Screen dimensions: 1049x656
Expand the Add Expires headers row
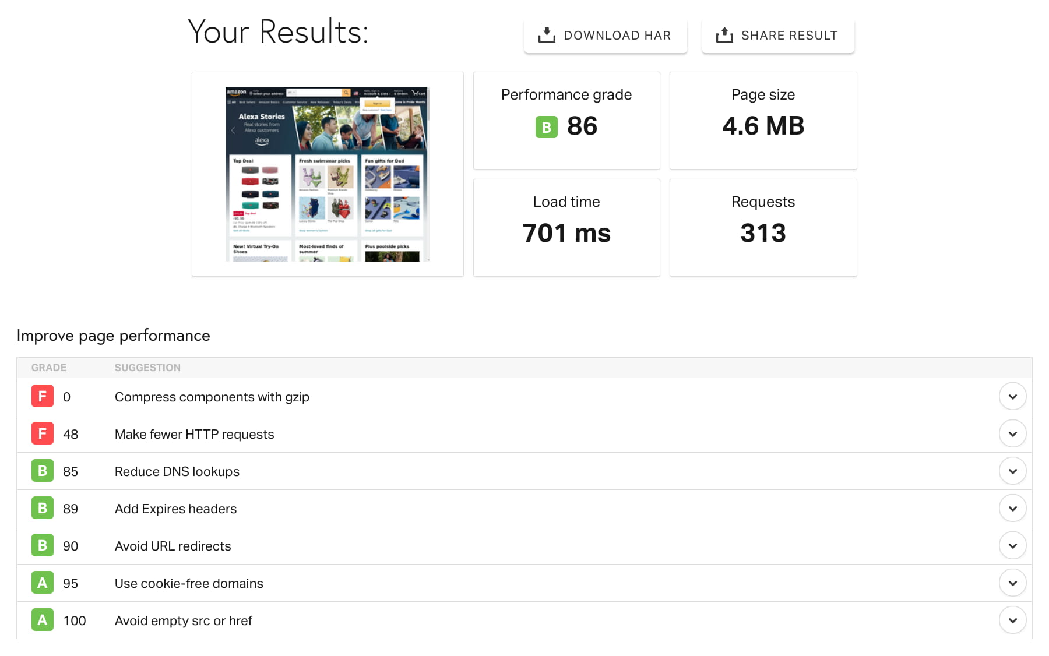(x=1013, y=508)
